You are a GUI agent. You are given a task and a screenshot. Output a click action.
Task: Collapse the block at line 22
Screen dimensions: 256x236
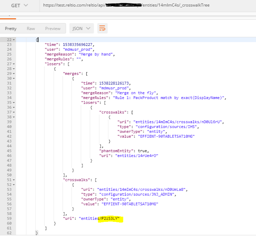(x=14, y=40)
